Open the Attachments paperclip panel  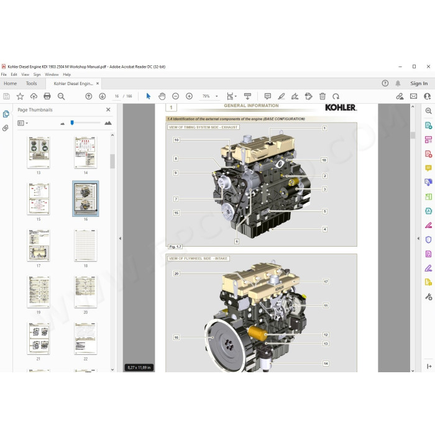(6, 128)
